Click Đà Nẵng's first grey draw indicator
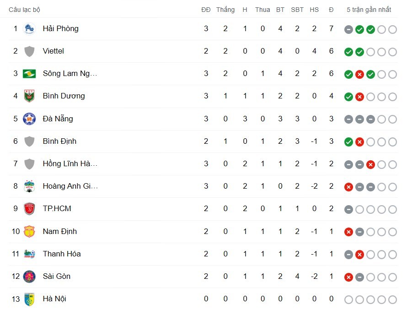 [348, 120]
